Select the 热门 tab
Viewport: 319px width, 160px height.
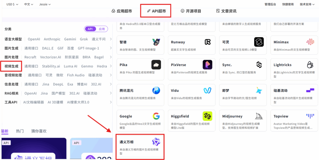coord(20,131)
